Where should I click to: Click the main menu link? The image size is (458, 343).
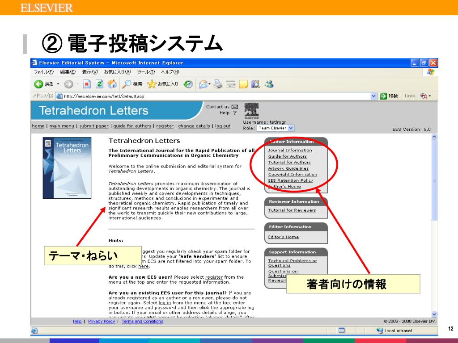(x=62, y=126)
